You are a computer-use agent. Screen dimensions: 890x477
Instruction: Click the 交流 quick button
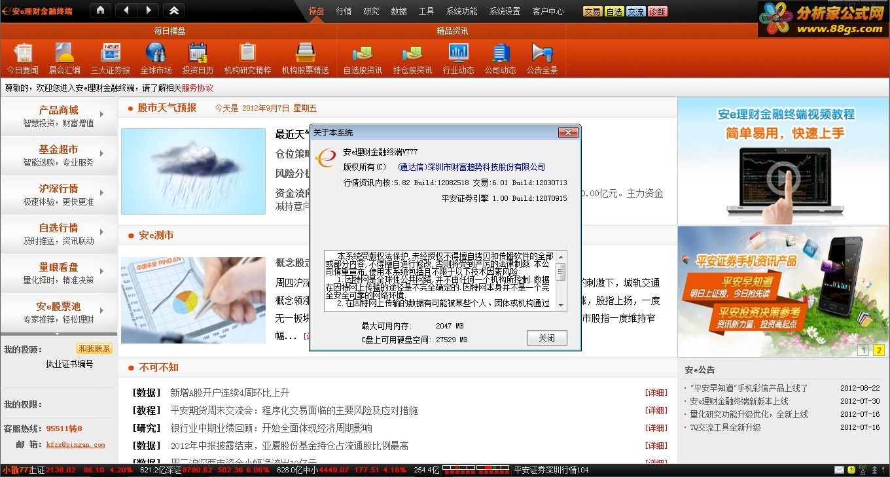[x=636, y=11]
